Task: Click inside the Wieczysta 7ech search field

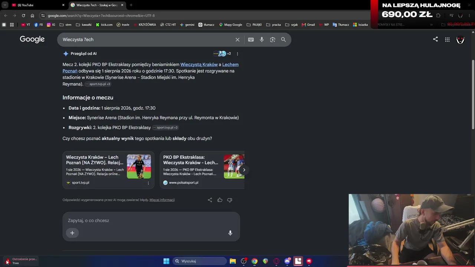Action: (147, 40)
